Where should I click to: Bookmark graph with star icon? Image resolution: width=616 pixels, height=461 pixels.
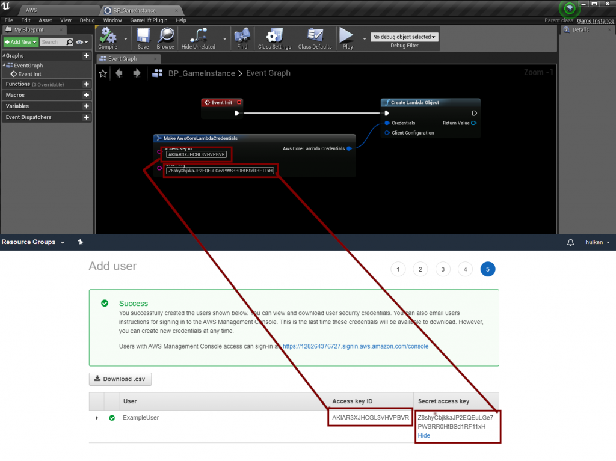click(x=103, y=73)
